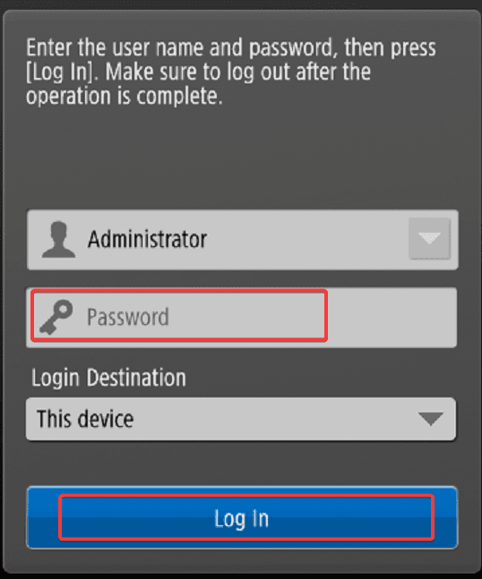This screenshot has width=482, height=579.
Task: Click the red-highlighted password area
Action: click(179, 316)
